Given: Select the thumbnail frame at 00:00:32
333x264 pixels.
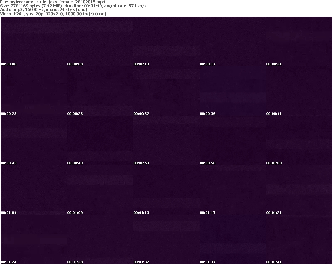Looking at the screenshot, I should (x=166, y=91).
